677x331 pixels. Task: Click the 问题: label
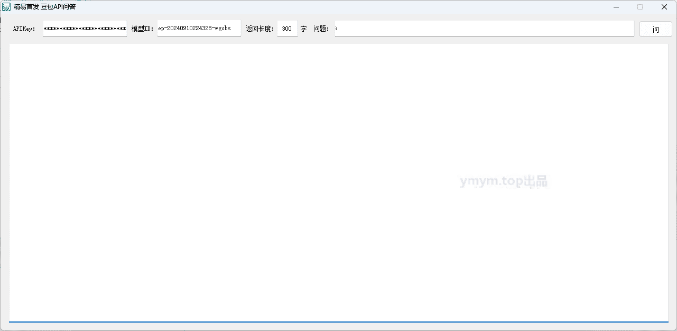point(321,29)
